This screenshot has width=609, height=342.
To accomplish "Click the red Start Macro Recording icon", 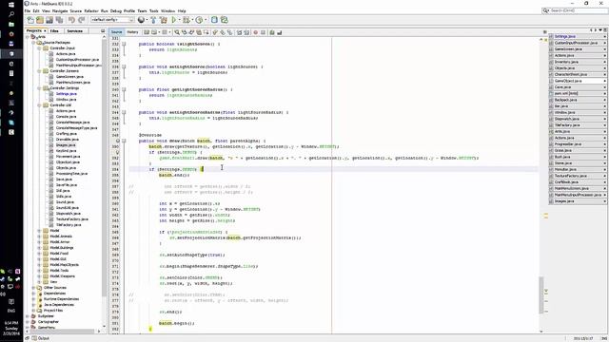I will pyautogui.click(x=256, y=32).
